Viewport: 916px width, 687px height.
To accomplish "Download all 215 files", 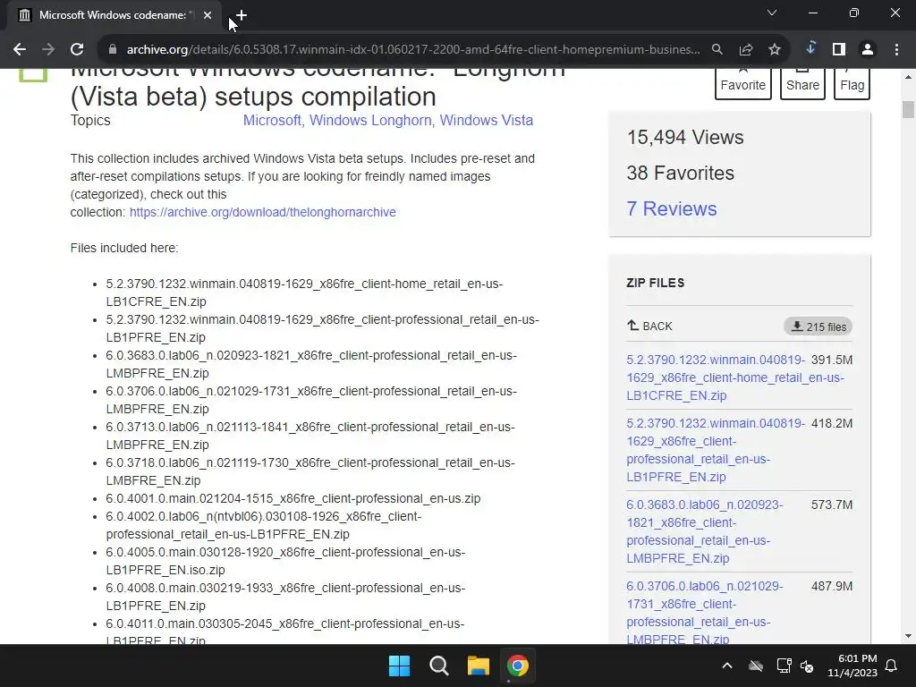I will click(818, 327).
